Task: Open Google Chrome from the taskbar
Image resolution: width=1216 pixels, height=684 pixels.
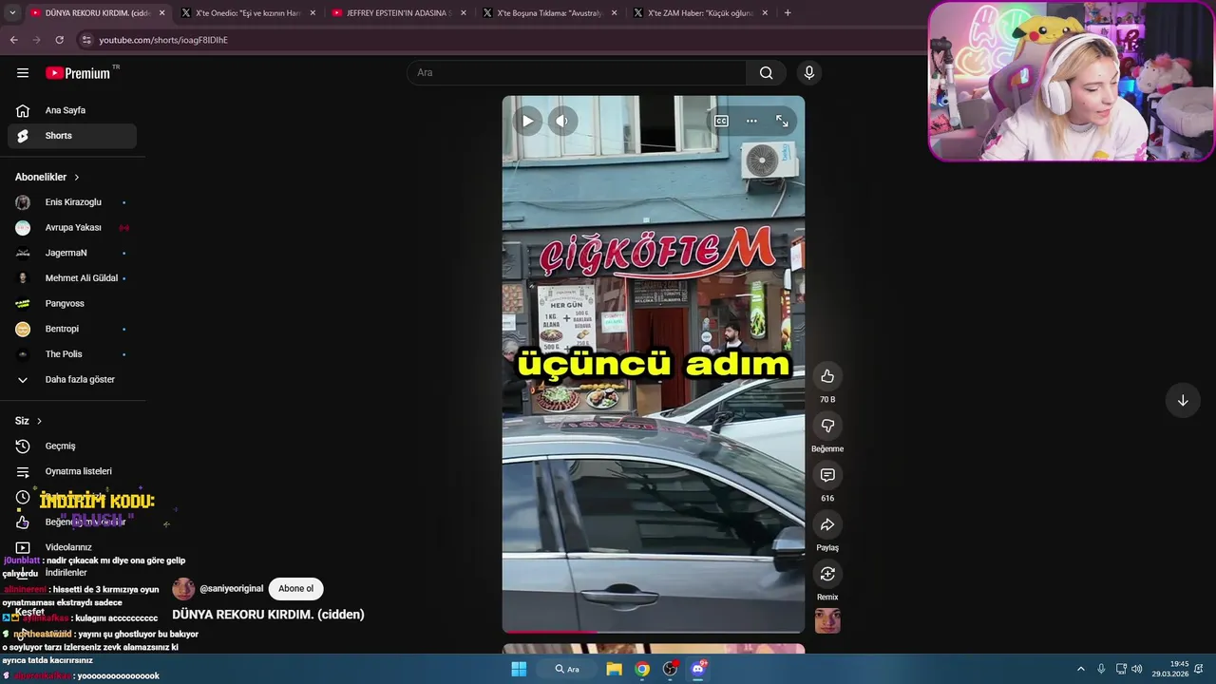Action: (x=642, y=669)
